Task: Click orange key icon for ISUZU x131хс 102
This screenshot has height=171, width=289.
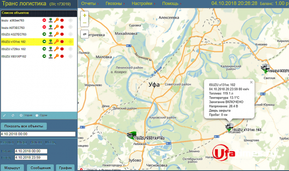Action: pos(57,41)
